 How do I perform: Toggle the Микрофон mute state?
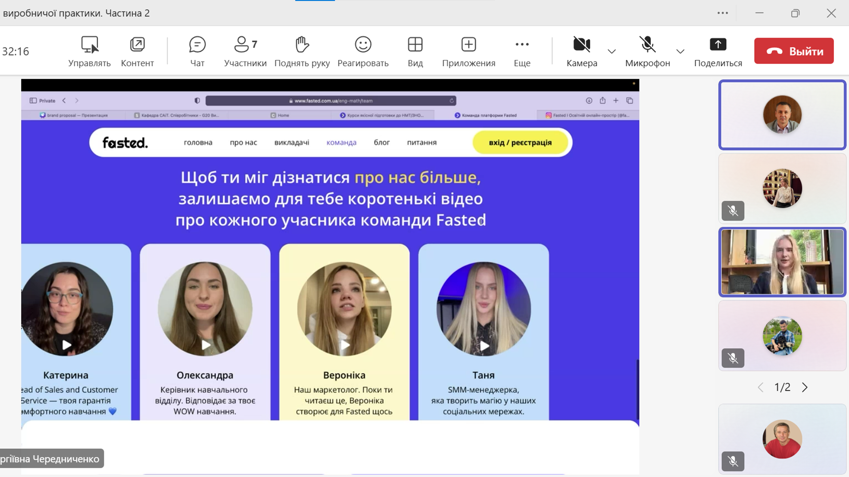pos(648,52)
